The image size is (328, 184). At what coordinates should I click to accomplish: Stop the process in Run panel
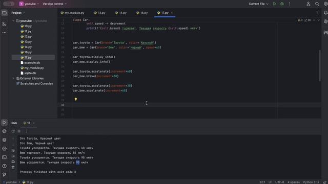coord(19,131)
